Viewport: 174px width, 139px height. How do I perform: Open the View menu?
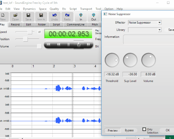17,9
